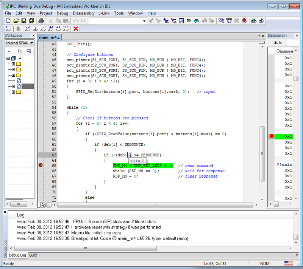
Task: Click the breakpoint marker at line 65
Action: [x=41, y=165]
